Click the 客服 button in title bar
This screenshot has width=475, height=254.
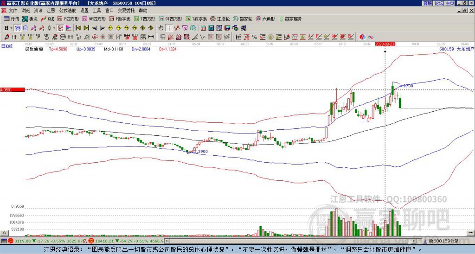[427, 3]
